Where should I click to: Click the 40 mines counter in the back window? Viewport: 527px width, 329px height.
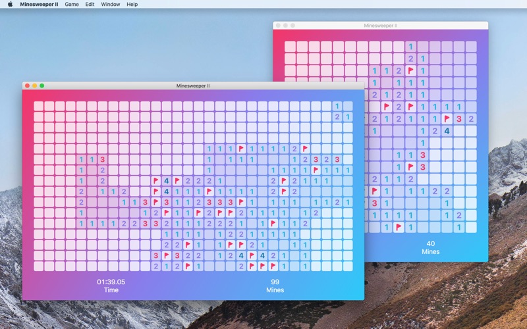(431, 243)
